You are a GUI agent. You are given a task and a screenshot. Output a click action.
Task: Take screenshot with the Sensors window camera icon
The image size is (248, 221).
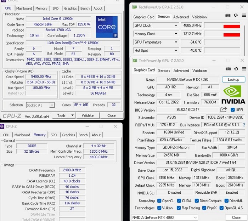pos(228,16)
